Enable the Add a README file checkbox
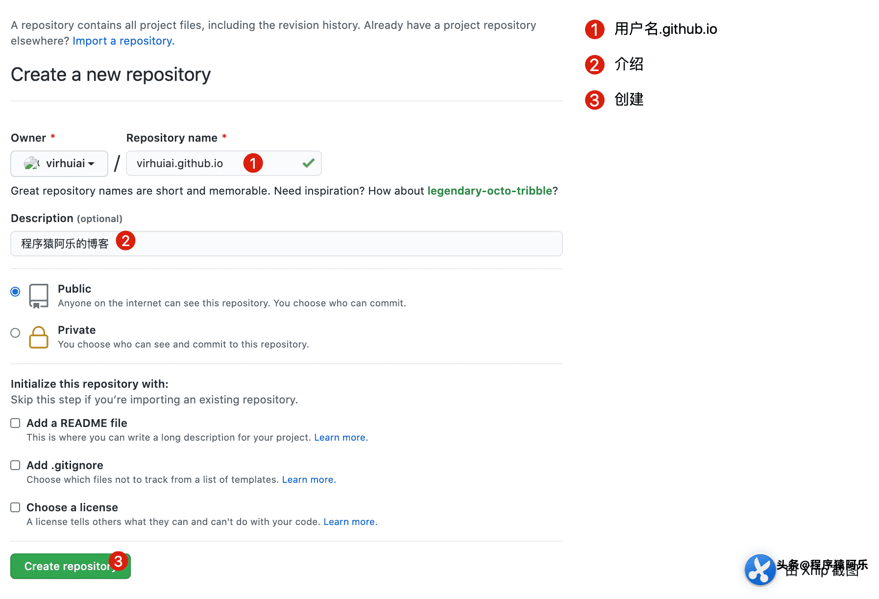 coord(15,423)
